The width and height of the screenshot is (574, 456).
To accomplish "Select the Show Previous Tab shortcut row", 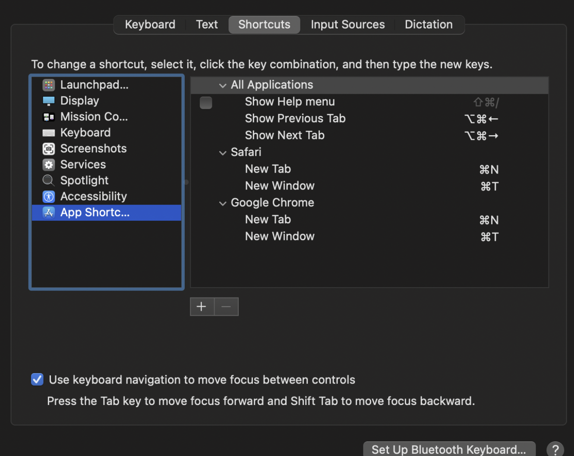I will coord(295,118).
